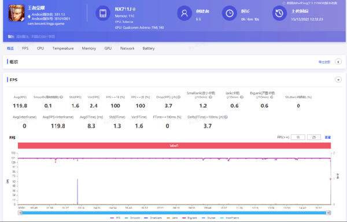The image size is (347, 222).
Task: Toggle the Jank series in chart legend
Action: (172, 218)
